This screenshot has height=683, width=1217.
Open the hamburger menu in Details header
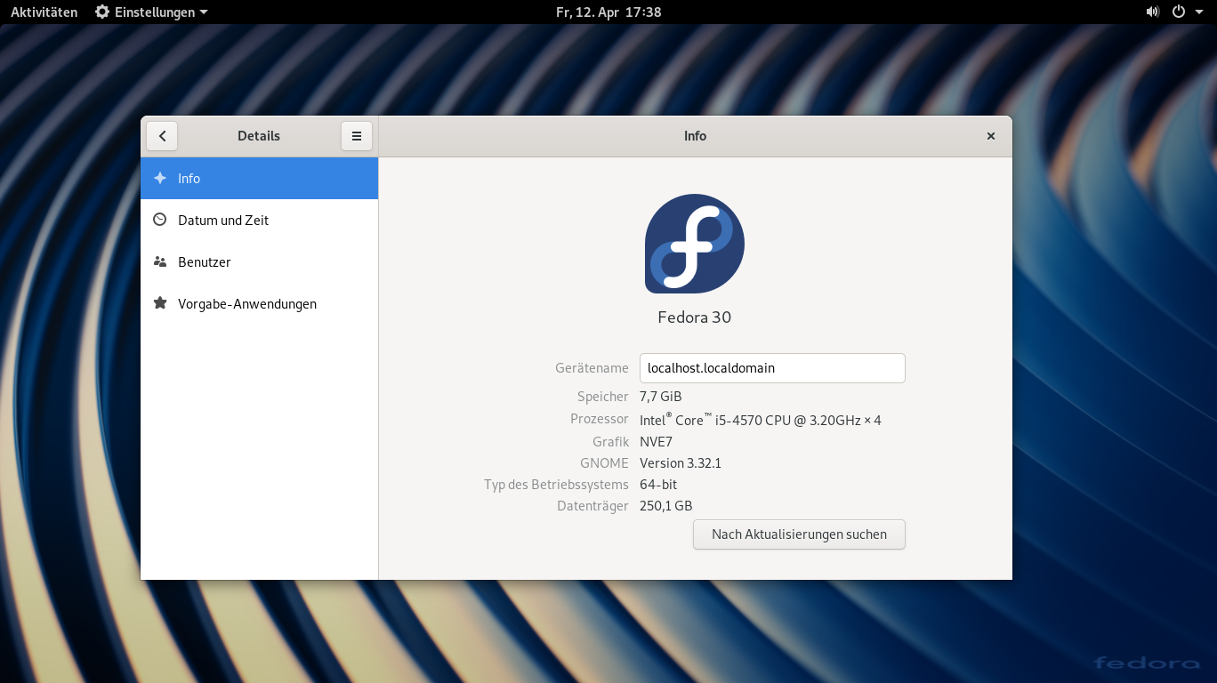click(357, 136)
